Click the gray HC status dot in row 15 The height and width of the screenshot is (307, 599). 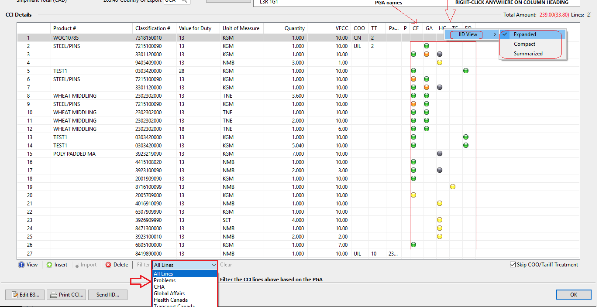pyautogui.click(x=440, y=153)
